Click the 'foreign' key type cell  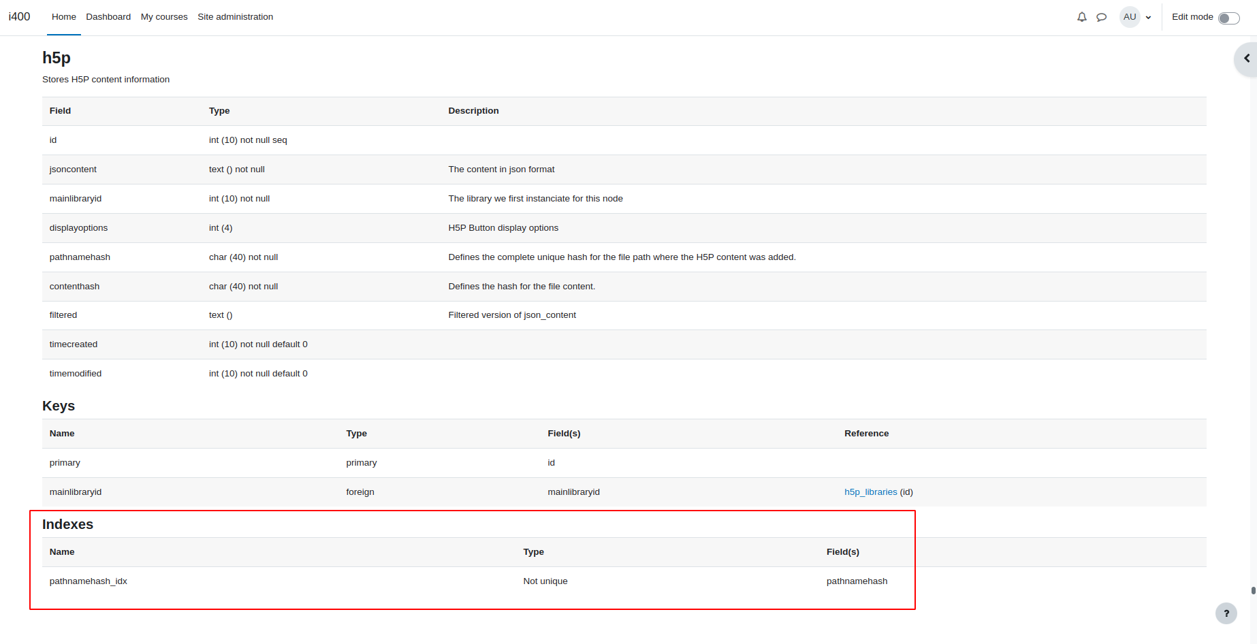coord(360,492)
